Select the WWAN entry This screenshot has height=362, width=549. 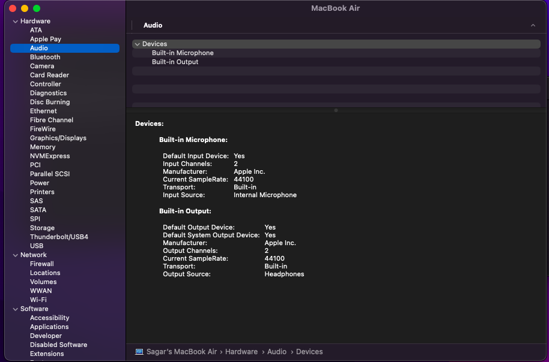click(x=41, y=291)
